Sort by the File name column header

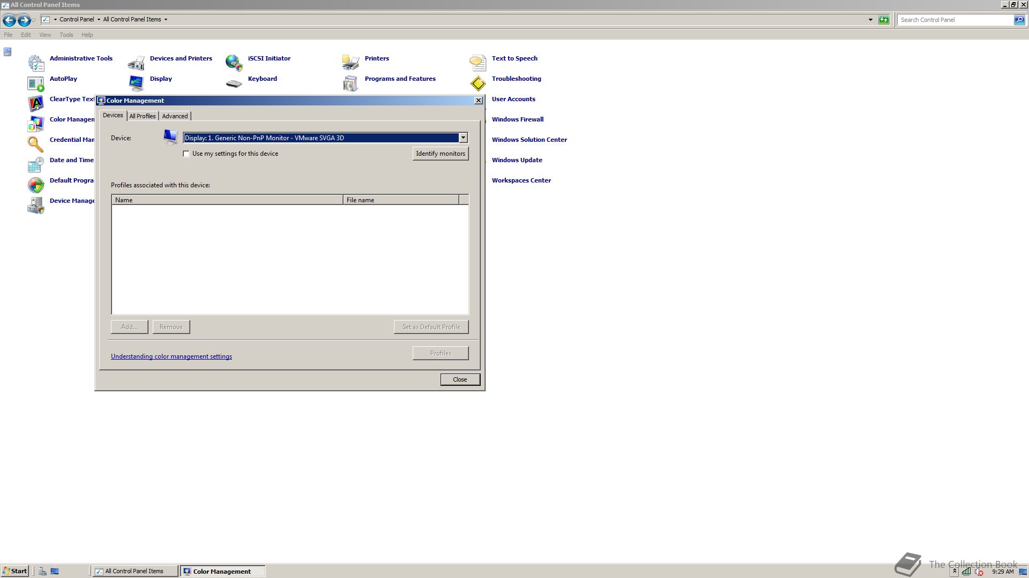(x=401, y=200)
